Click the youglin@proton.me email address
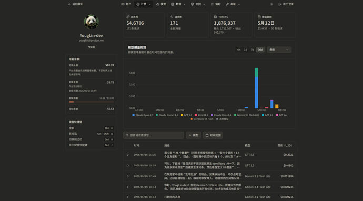 coord(91,41)
